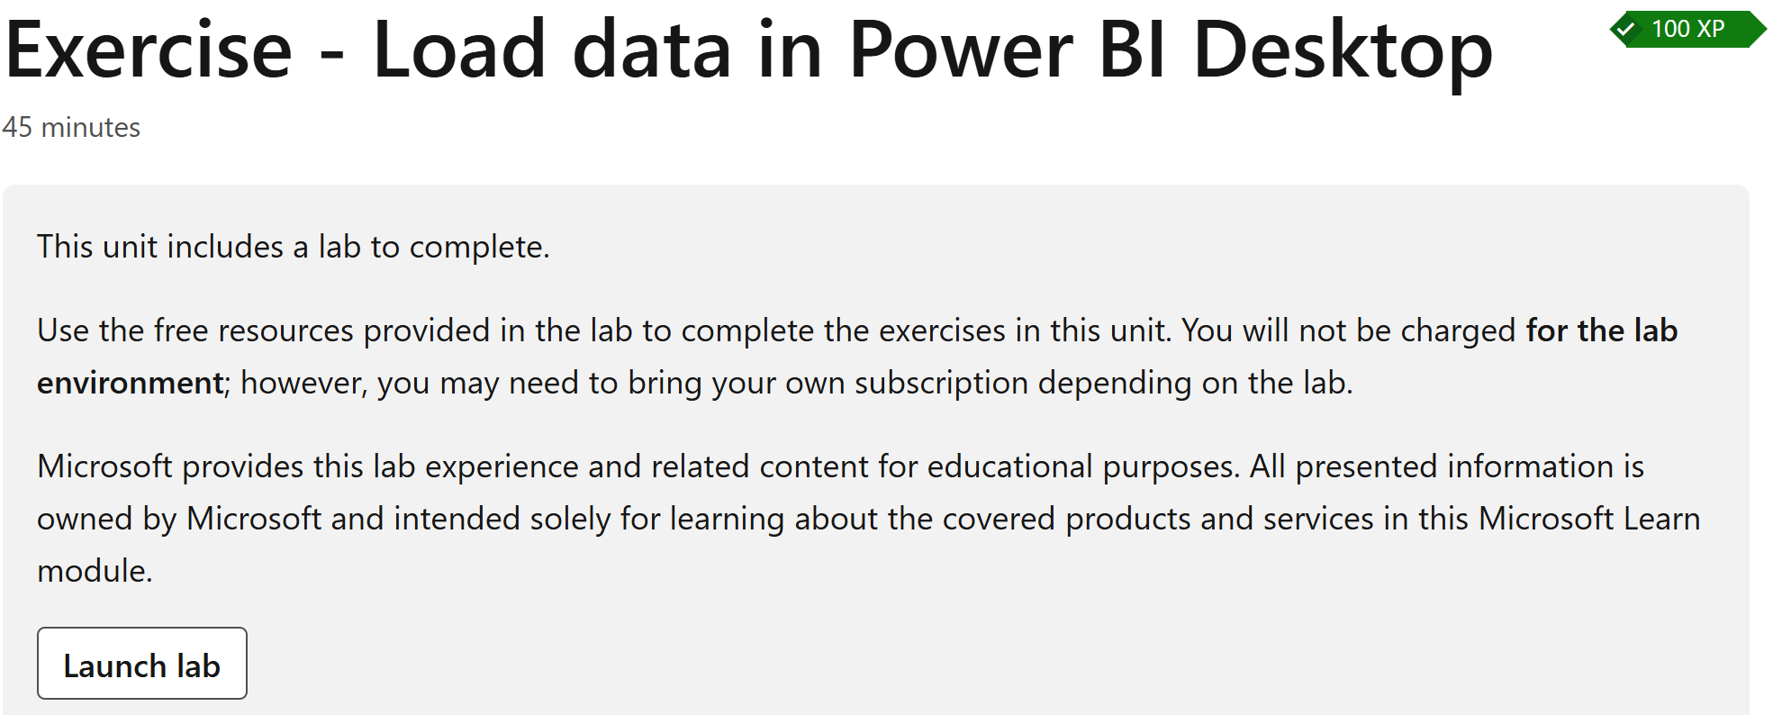The image size is (1782, 715).
Task: Click the Launch lab button
Action: [x=142, y=664]
